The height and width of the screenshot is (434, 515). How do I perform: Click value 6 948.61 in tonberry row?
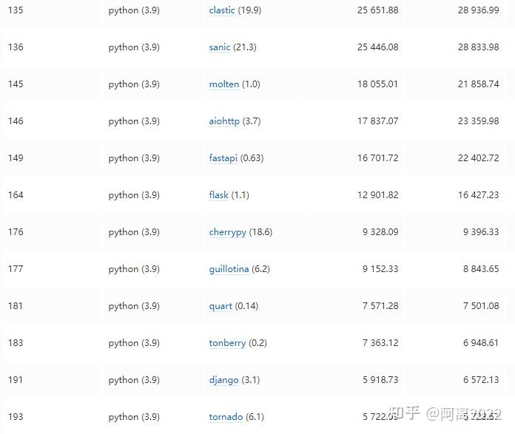coord(481,343)
